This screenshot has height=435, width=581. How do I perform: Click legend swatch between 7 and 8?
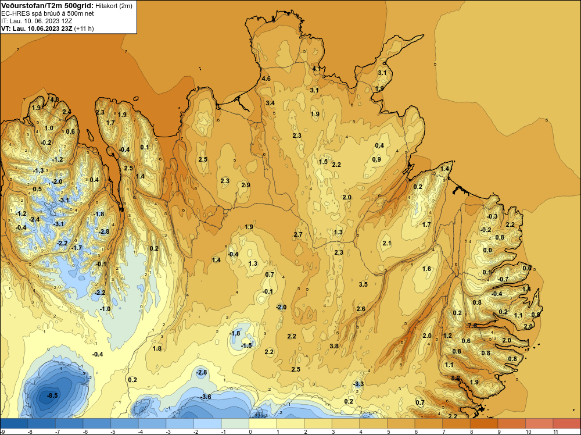(x=456, y=423)
